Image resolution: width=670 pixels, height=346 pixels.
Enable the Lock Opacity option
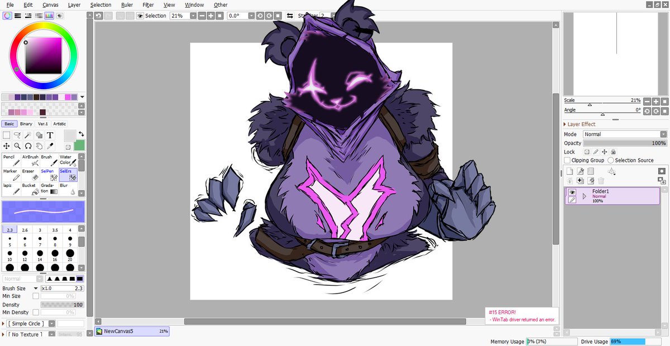pos(586,151)
